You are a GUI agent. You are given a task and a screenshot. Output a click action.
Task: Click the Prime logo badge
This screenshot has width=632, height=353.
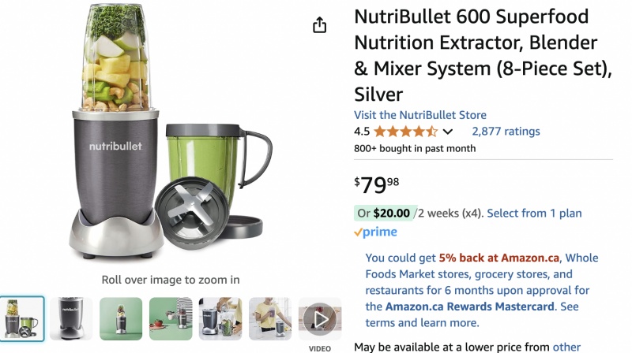(375, 232)
